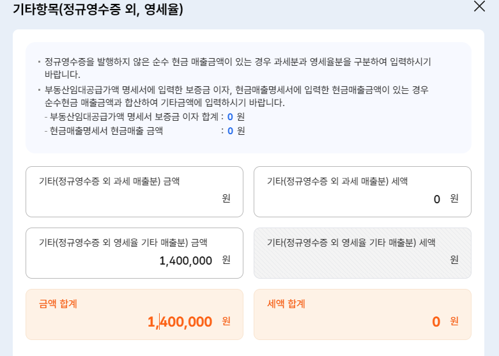The height and width of the screenshot is (356, 499).
Task: Click the blue 0 beside 보증금 이자 합계
Action: pyautogui.click(x=230, y=117)
